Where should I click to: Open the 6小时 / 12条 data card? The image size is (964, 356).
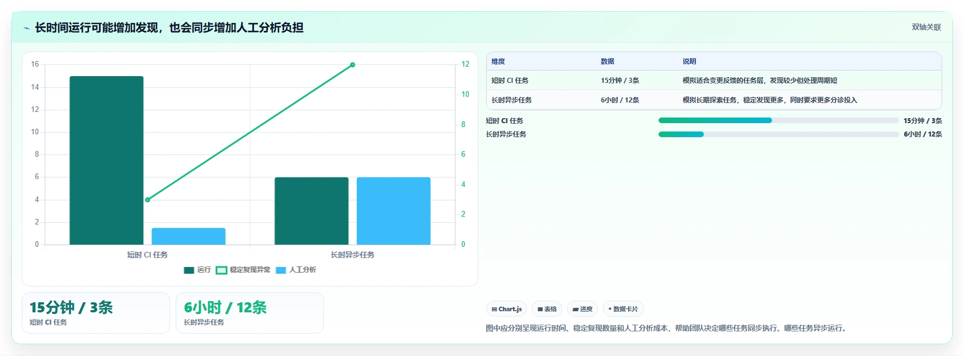250,313
